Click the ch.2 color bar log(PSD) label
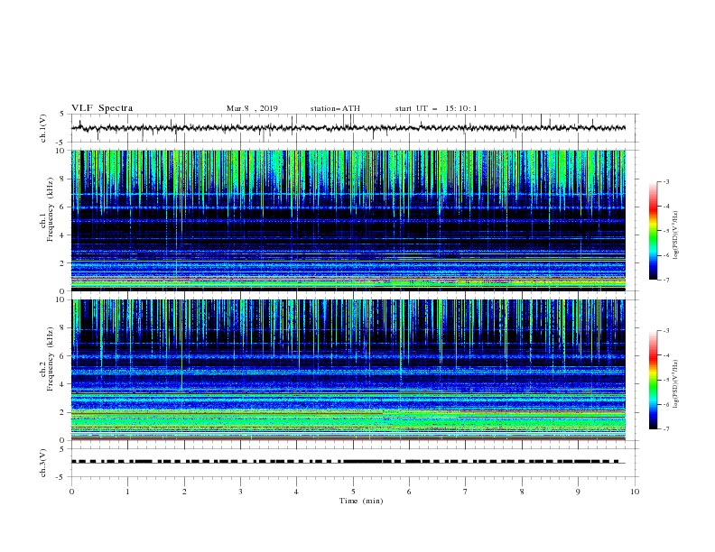 click(x=675, y=384)
